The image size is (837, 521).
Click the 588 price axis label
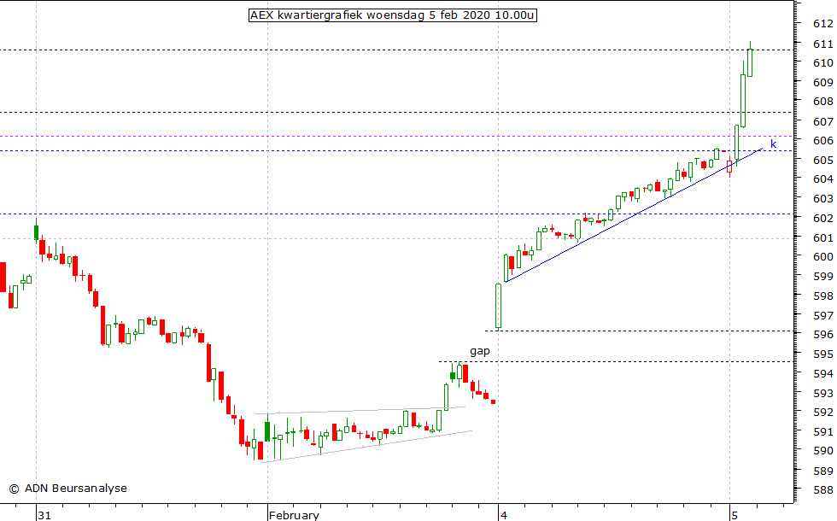pyautogui.click(x=822, y=489)
